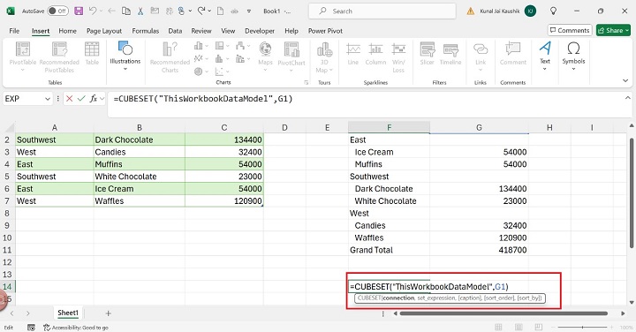Select column G header
Image resolution: width=636 pixels, height=332 pixels.
(479, 128)
